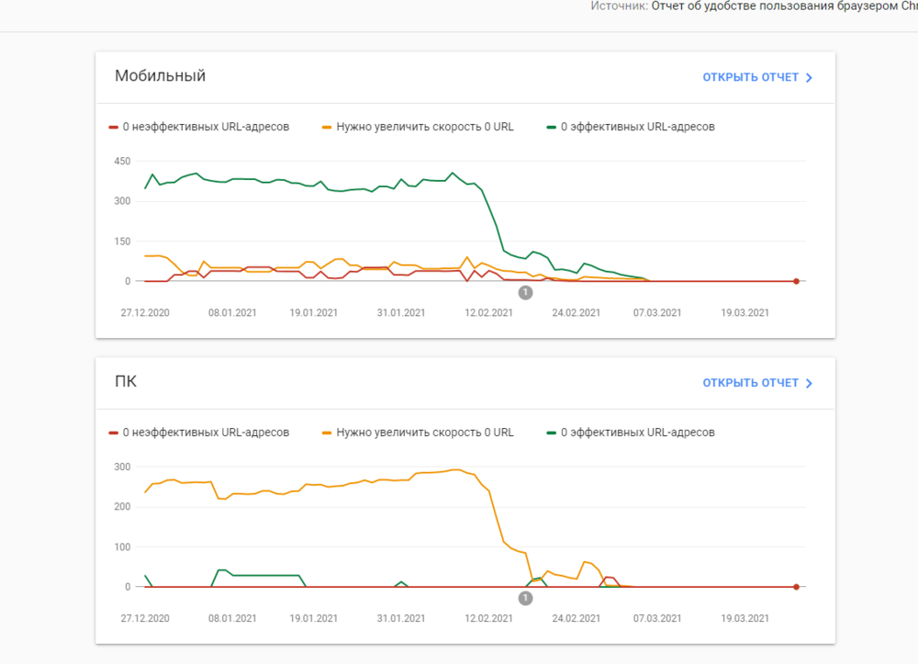Click annotation marker 1 on Мобильный chart
Viewport: 918px width, 664px height.
tap(525, 293)
